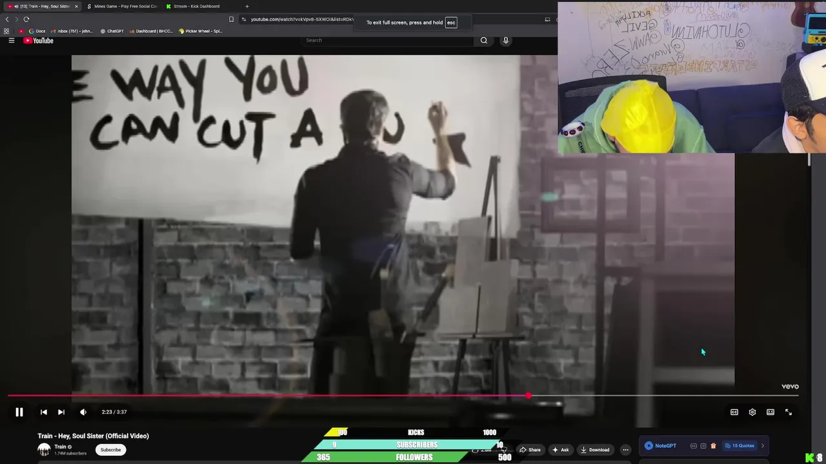Select the Train - Hey, Soul Sister tab
The image size is (826, 464).
(43, 6)
